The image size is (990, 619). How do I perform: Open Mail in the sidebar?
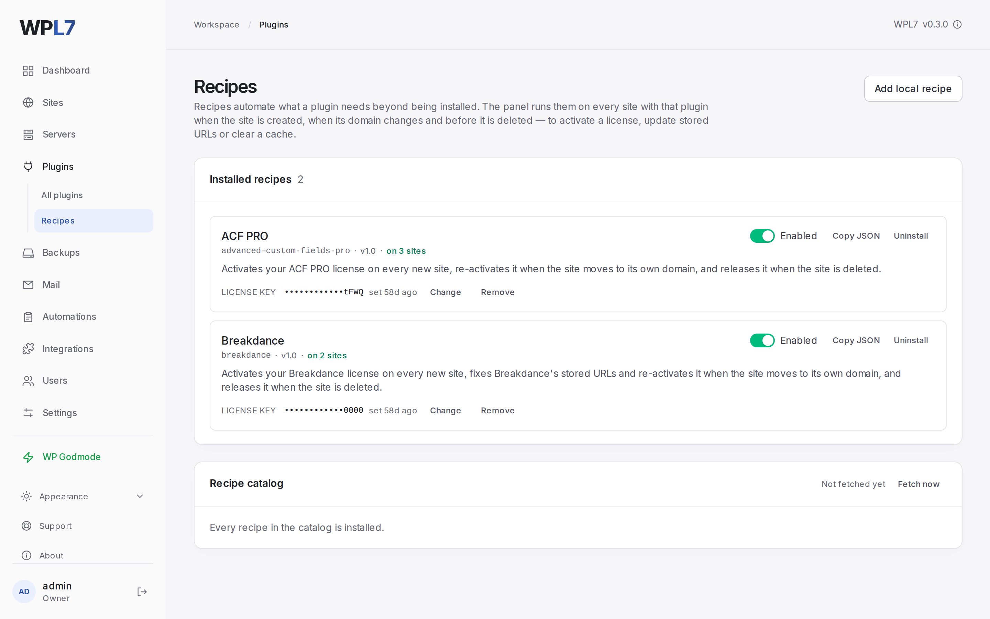(x=82, y=284)
